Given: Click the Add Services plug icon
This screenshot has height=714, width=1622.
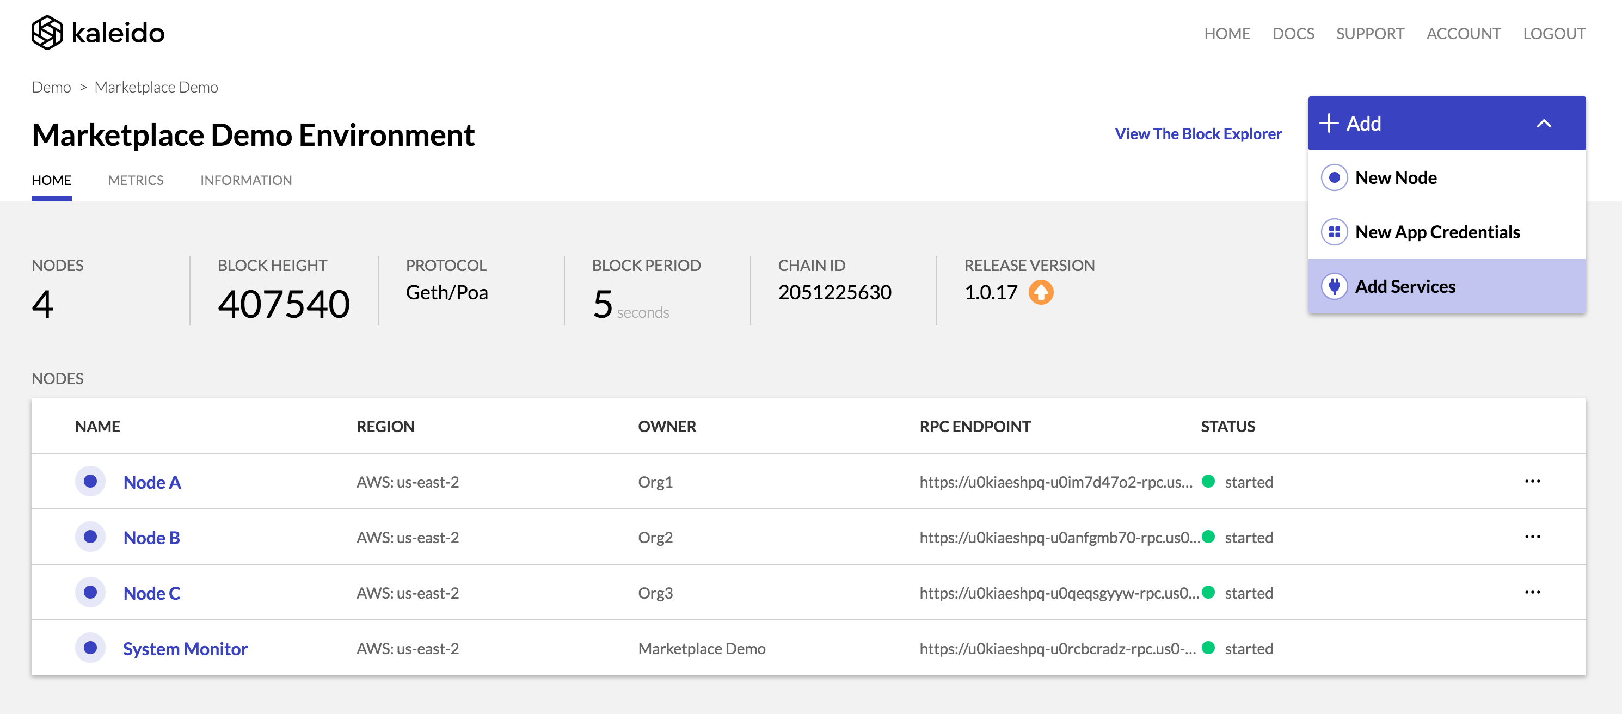Looking at the screenshot, I should (x=1334, y=286).
